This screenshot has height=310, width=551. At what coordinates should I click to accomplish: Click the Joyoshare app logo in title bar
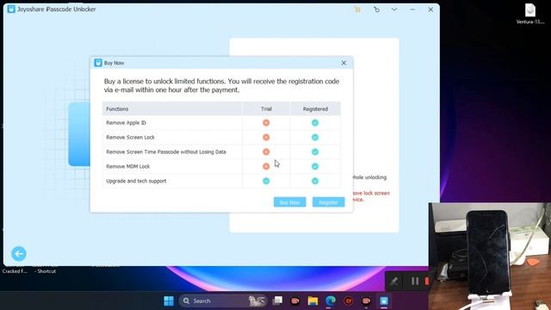11,9
